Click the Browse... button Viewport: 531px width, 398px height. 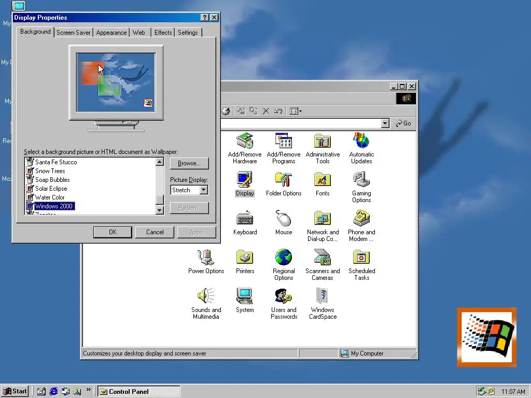pyautogui.click(x=189, y=163)
